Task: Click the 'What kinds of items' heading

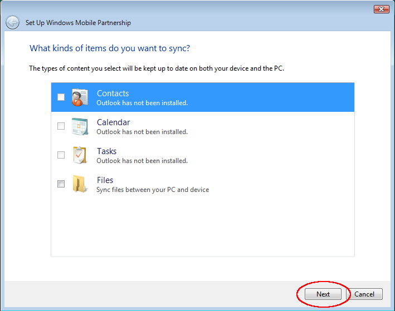Action: pos(110,48)
